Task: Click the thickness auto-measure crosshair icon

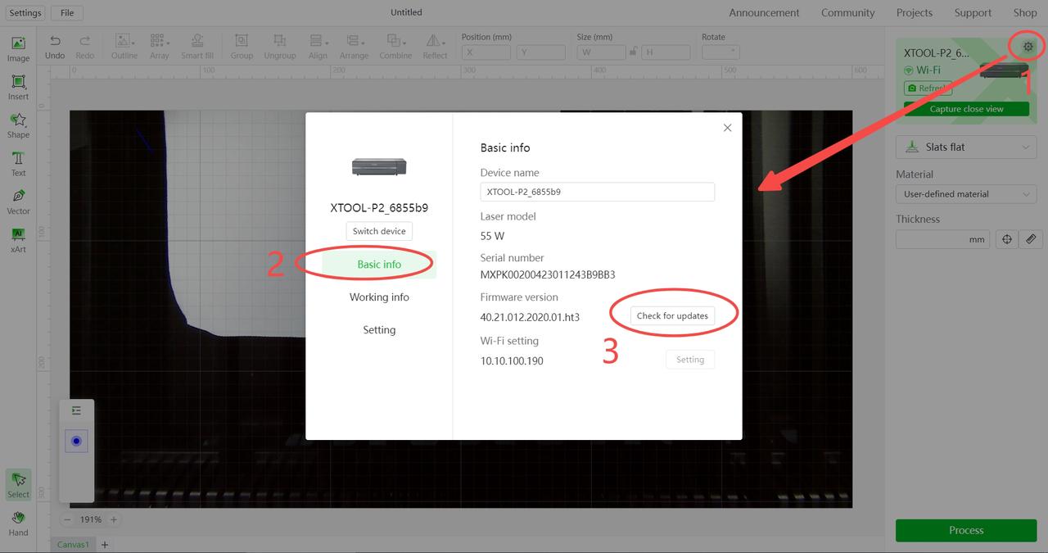Action: pyautogui.click(x=1007, y=239)
